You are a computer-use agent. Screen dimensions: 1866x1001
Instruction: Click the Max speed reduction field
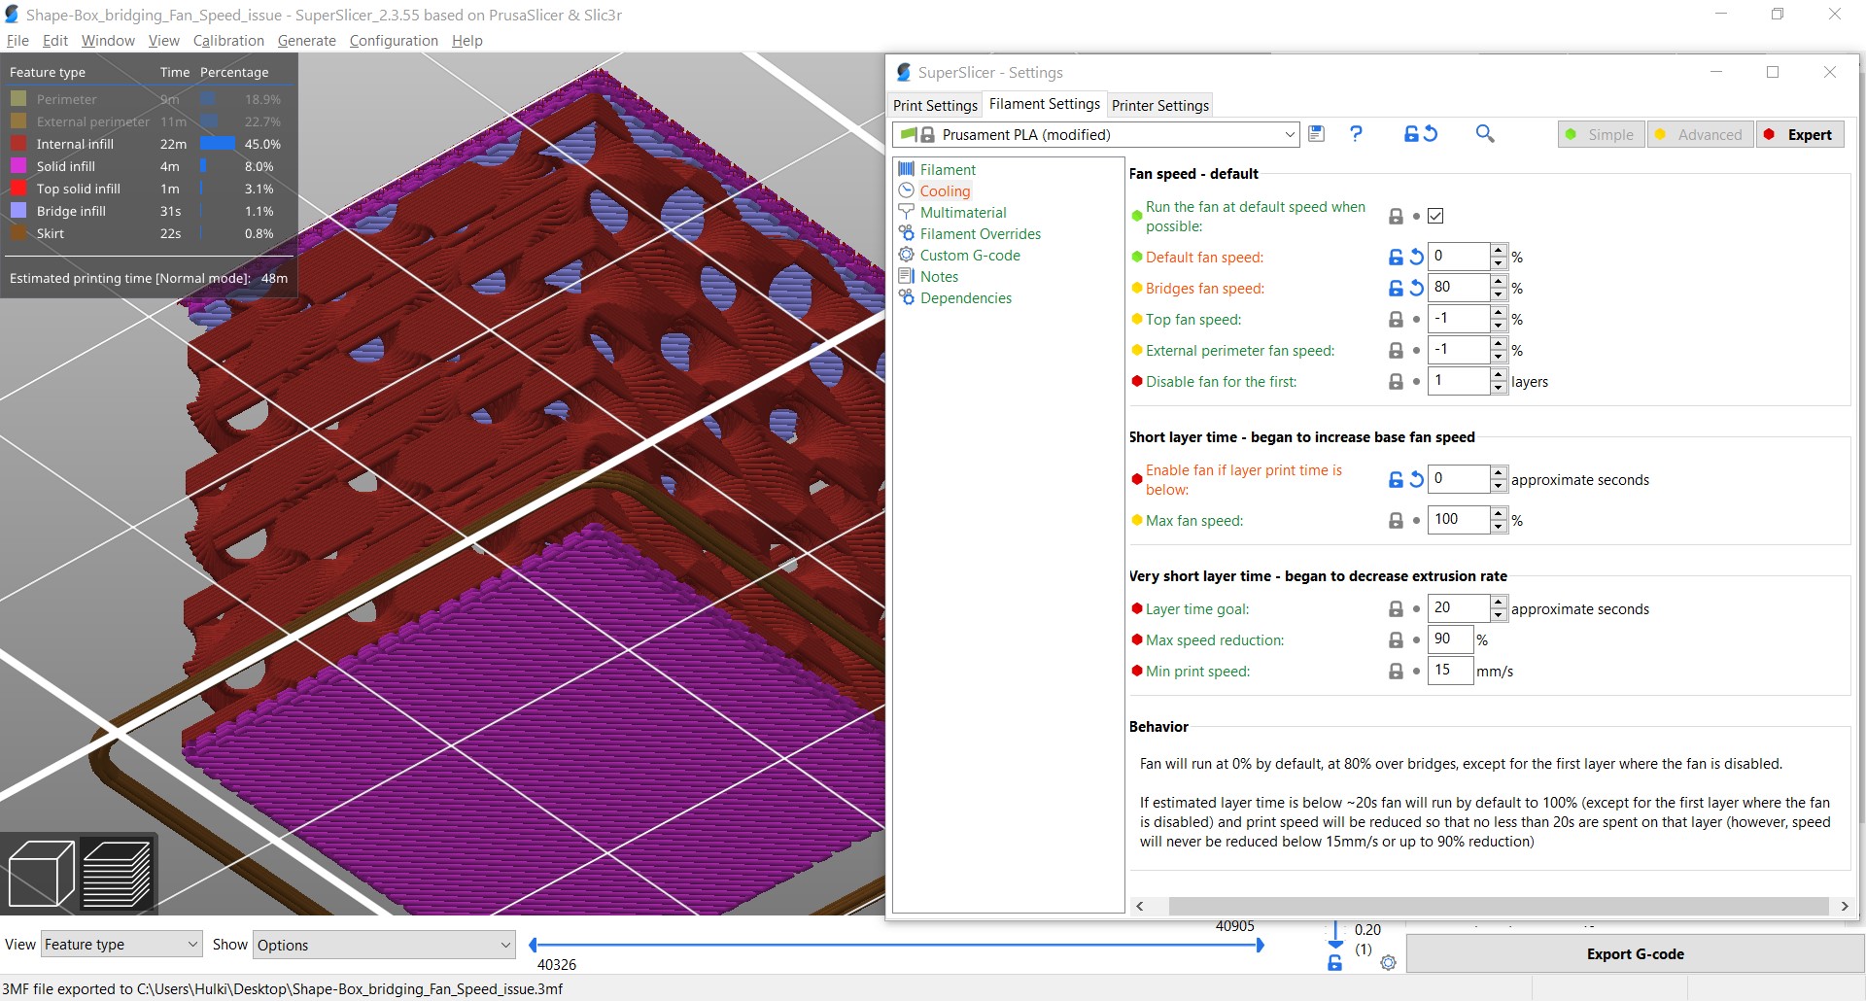click(x=1450, y=640)
